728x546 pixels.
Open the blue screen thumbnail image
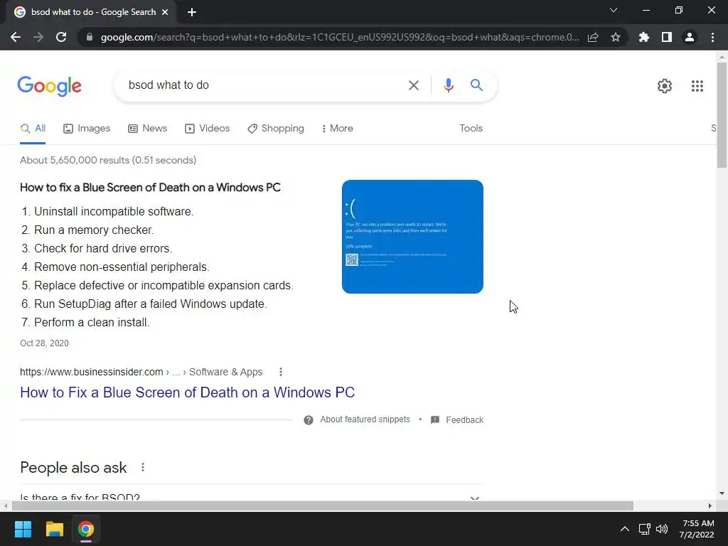412,237
